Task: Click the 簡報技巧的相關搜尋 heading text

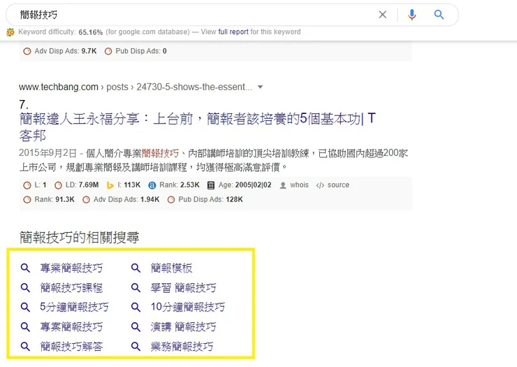Action: [x=79, y=237]
